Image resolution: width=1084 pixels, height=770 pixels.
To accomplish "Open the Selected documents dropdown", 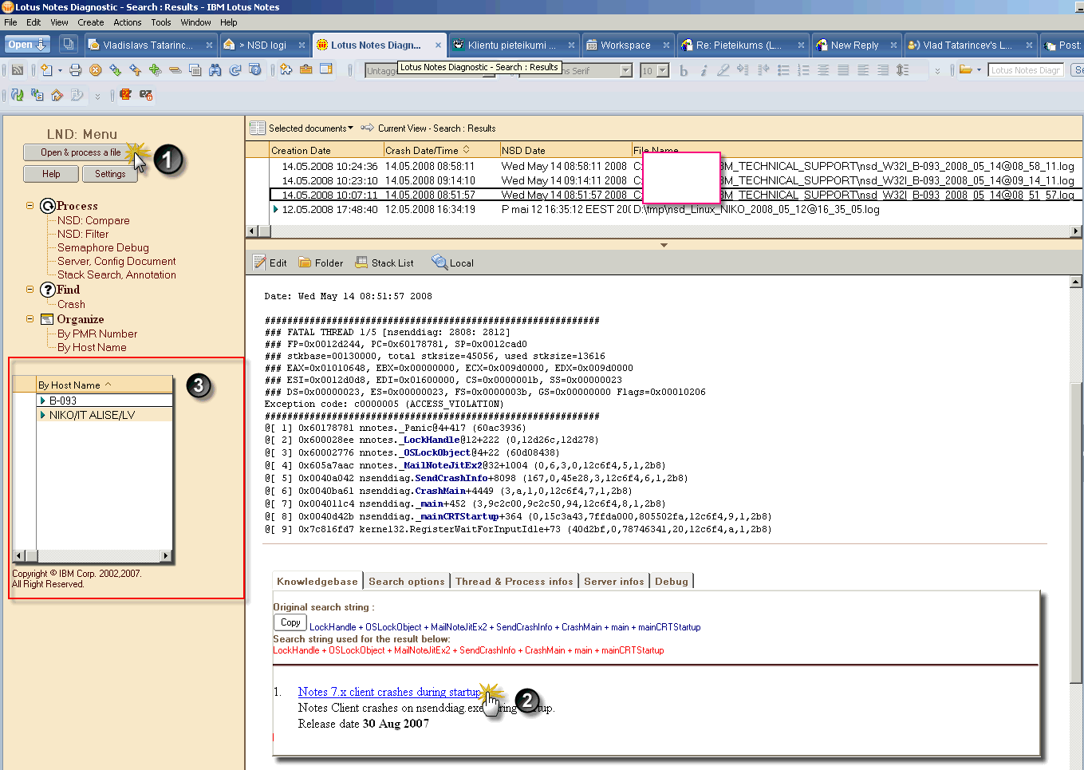I will (311, 128).
